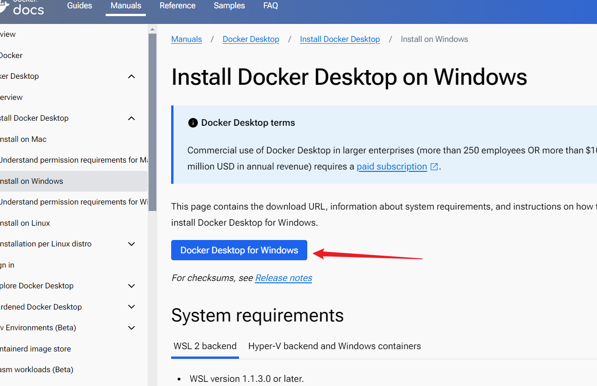
Task: Go to Manuals breadcrumb link
Action: point(186,39)
